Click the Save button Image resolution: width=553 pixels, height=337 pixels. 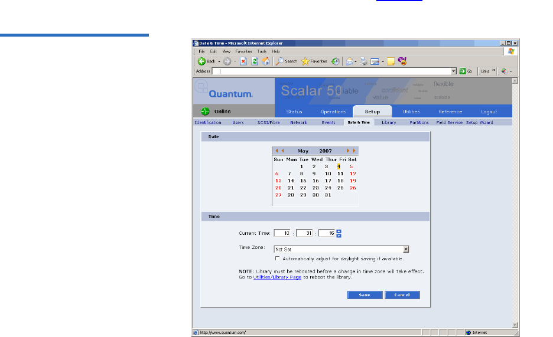pos(365,295)
